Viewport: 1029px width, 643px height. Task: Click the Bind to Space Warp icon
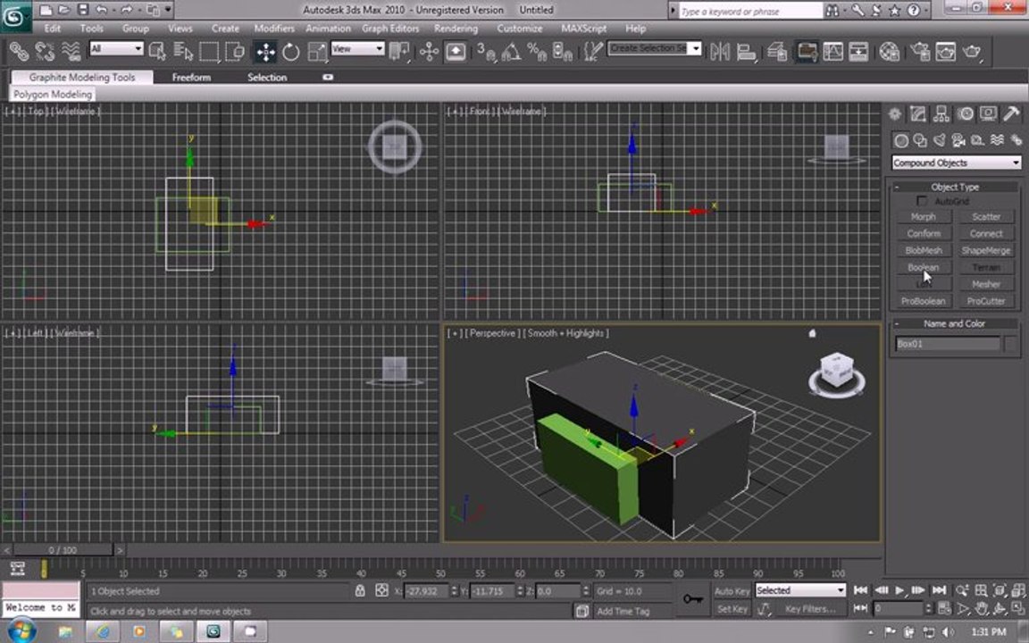(x=71, y=51)
